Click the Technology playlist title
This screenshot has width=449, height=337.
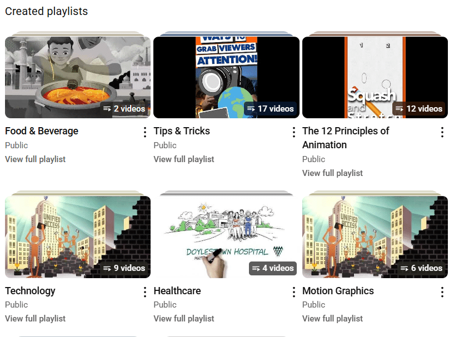point(30,291)
